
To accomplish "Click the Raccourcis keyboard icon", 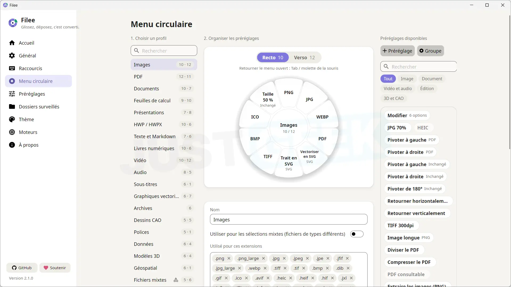I will click(12, 68).
